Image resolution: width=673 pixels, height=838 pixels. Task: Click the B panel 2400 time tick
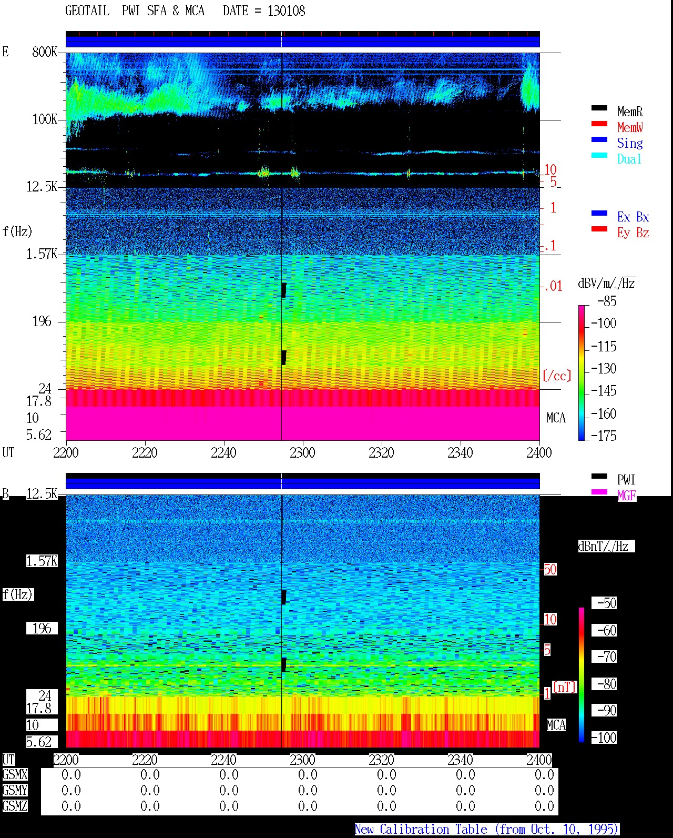tap(539, 760)
